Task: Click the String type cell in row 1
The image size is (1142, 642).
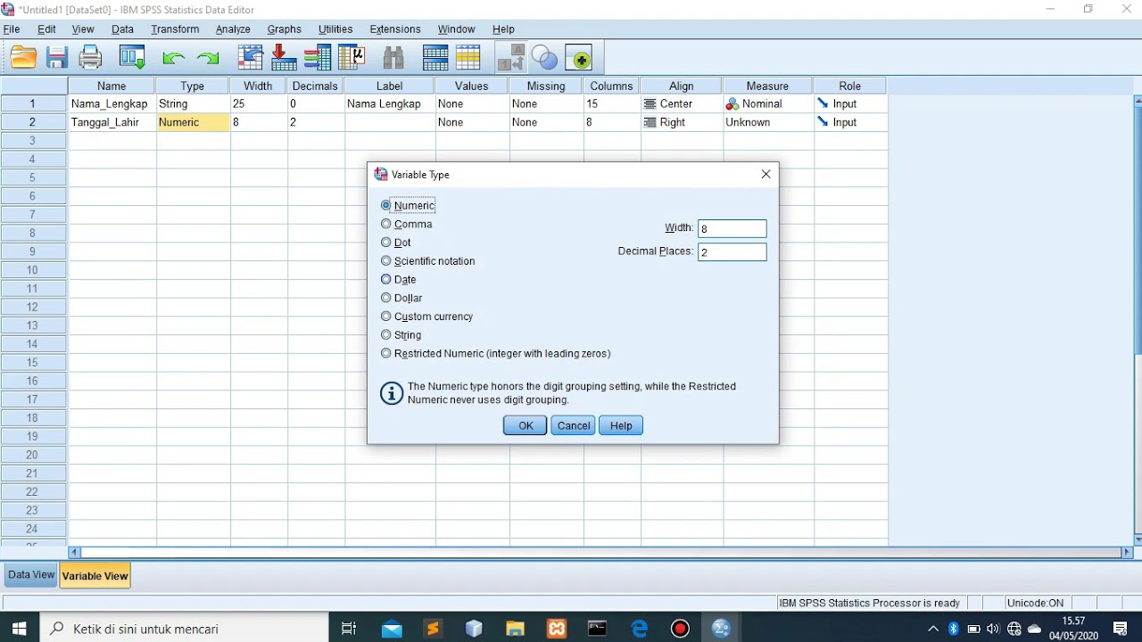Action: point(194,104)
